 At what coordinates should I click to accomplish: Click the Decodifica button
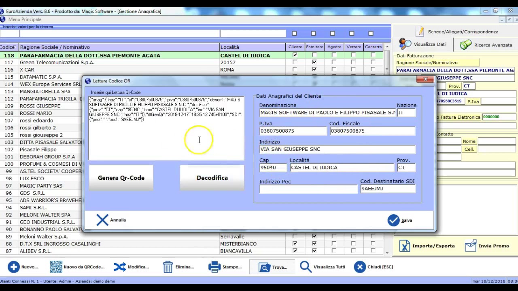(x=212, y=178)
